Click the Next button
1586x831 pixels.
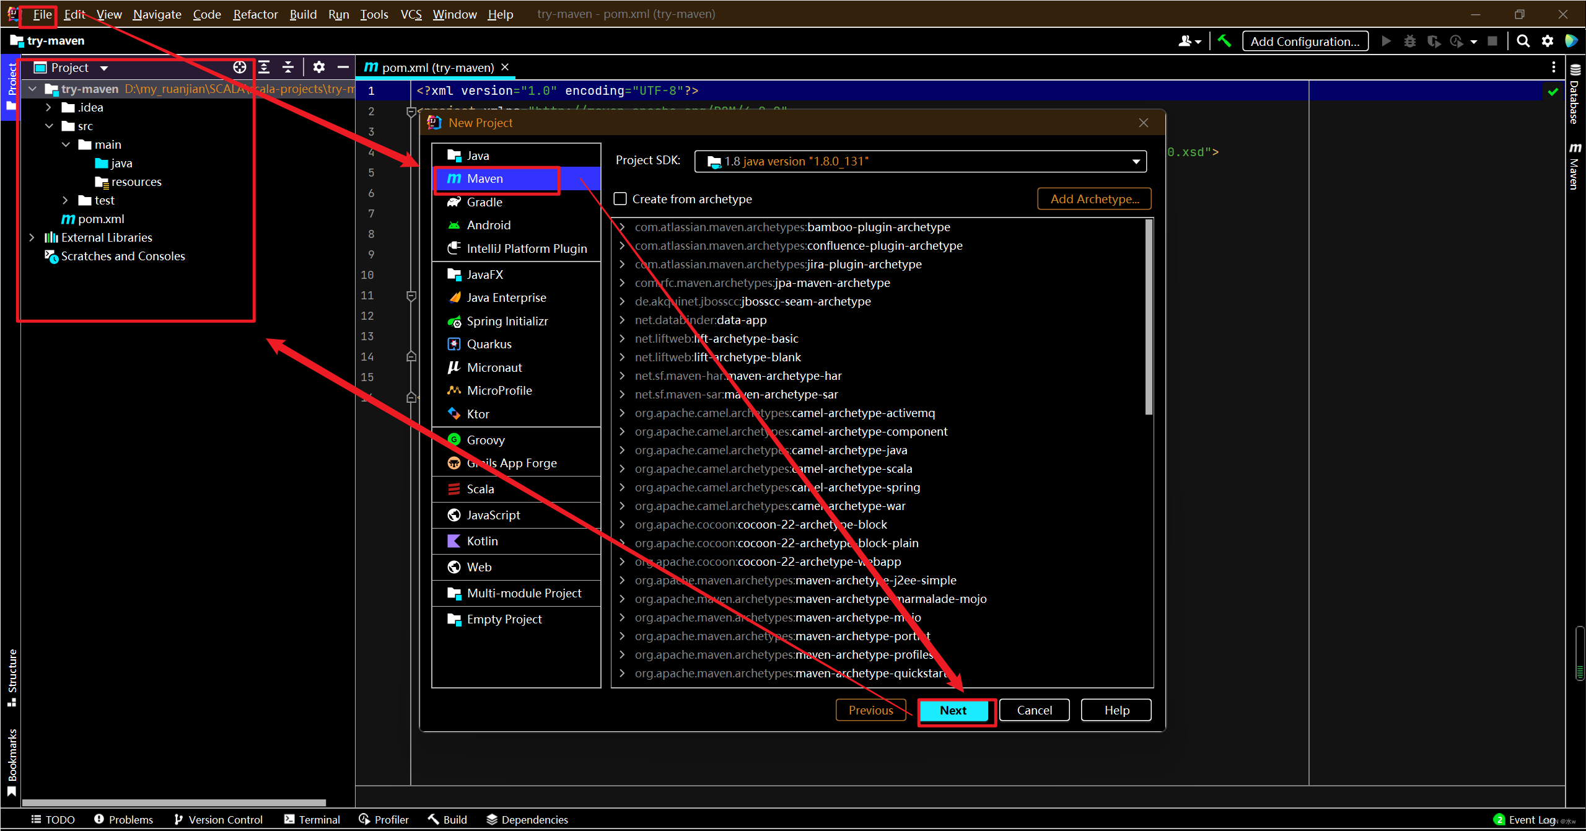pyautogui.click(x=952, y=710)
